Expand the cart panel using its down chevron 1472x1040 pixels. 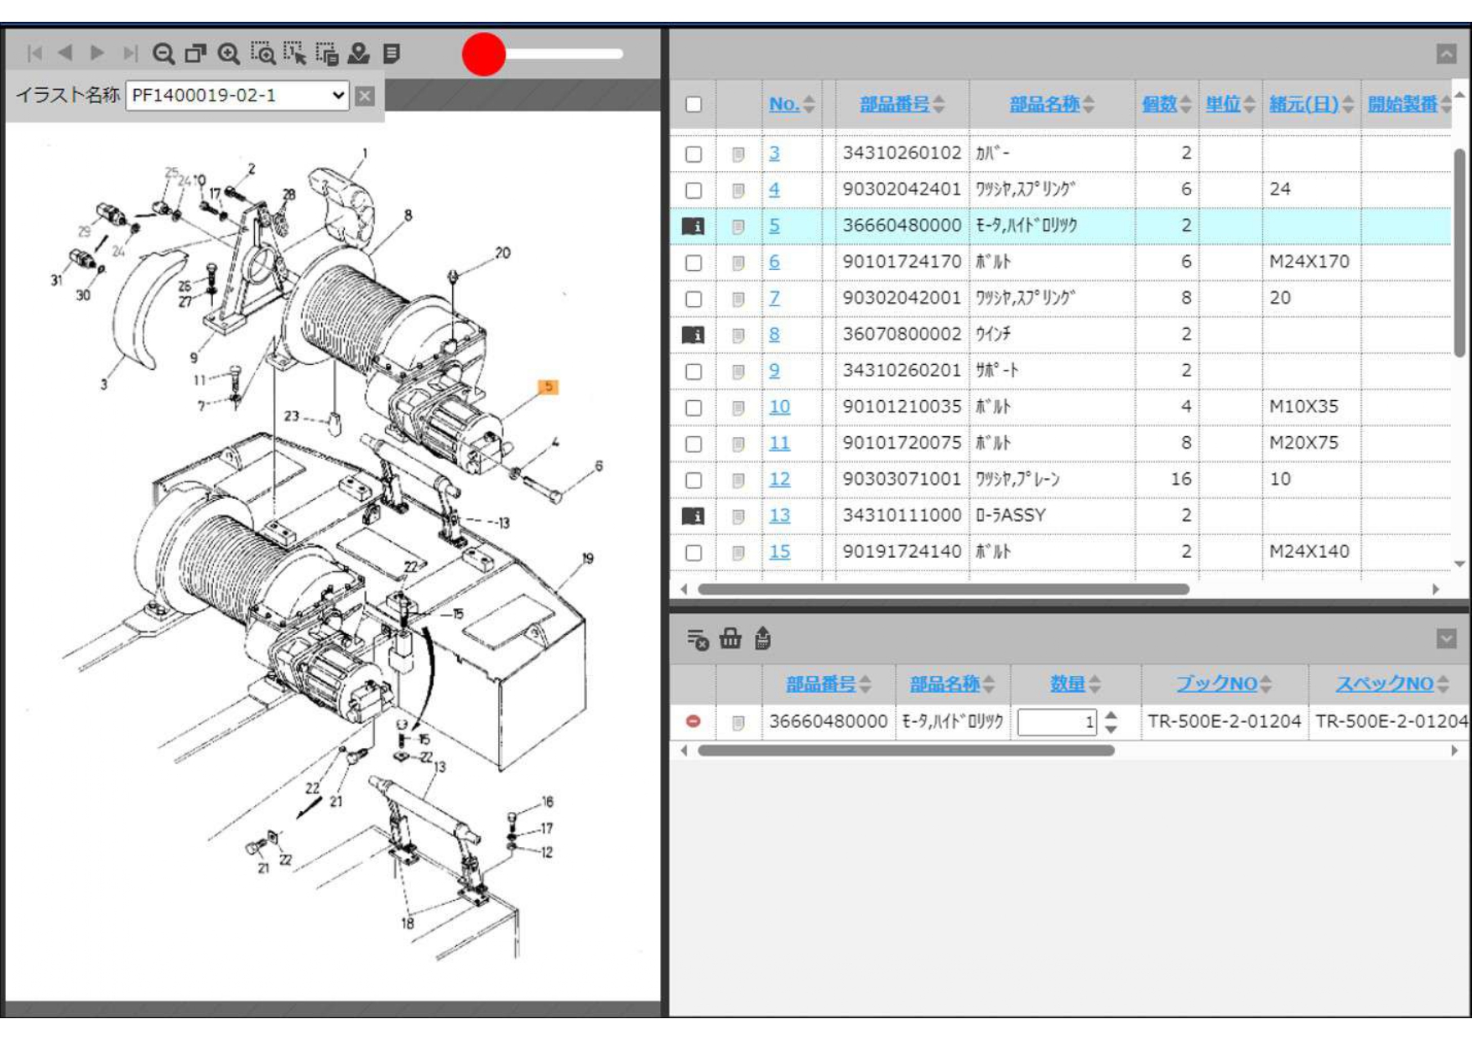click(x=1447, y=639)
